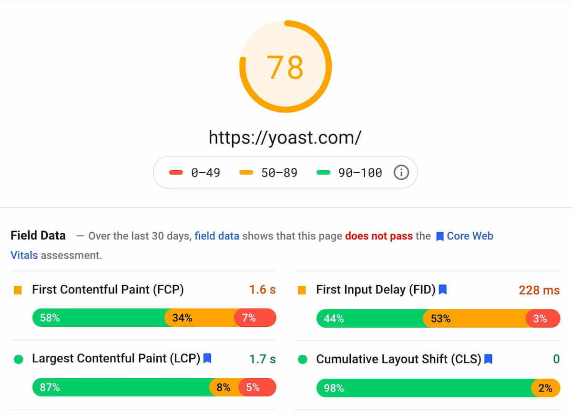572x415 pixels.
Task: Click the 78 performance score gauge
Action: [x=286, y=66]
